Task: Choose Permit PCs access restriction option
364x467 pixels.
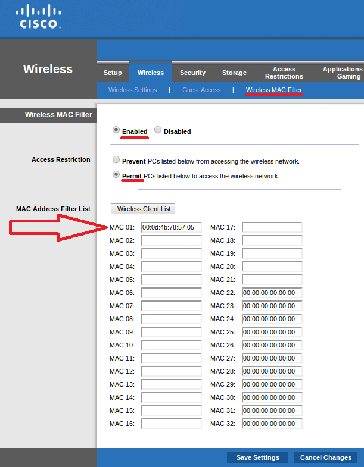Action: (x=116, y=175)
